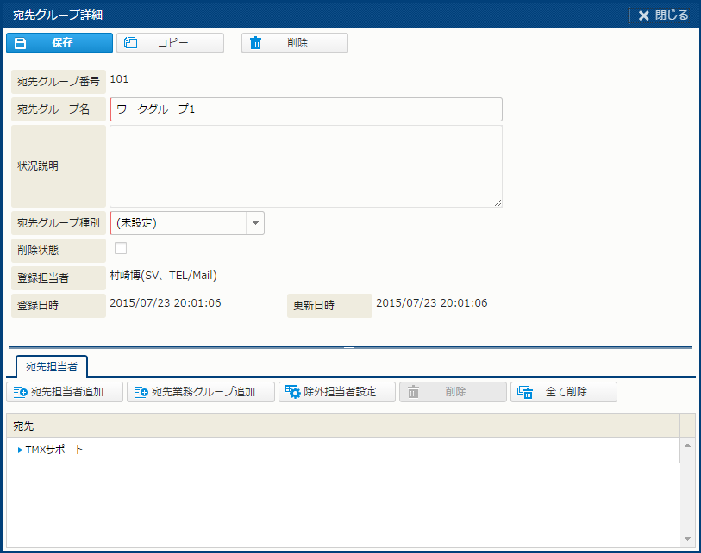
Task: Open the 宛先グループ種別 dropdown arrow
Action: (x=255, y=223)
